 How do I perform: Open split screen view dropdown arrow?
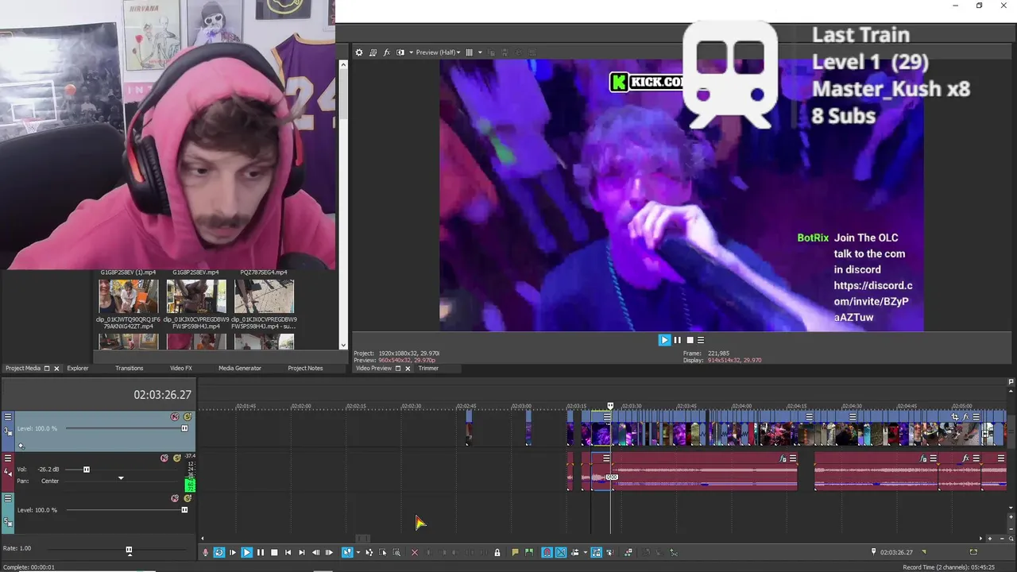(x=410, y=52)
